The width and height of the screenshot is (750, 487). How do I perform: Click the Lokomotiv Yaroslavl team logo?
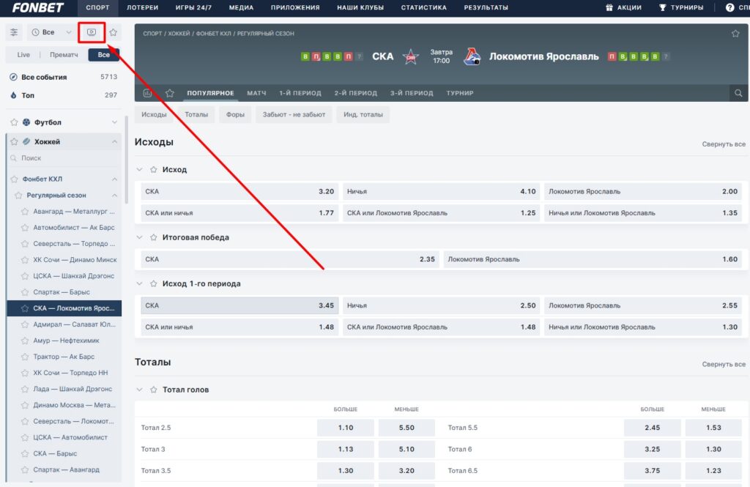(472, 56)
